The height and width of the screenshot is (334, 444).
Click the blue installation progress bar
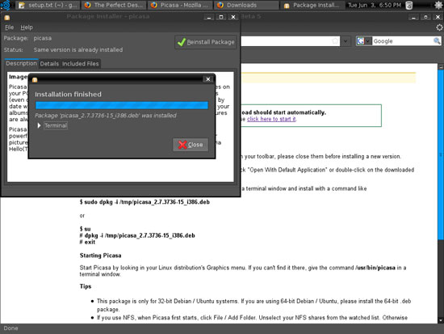(122, 105)
